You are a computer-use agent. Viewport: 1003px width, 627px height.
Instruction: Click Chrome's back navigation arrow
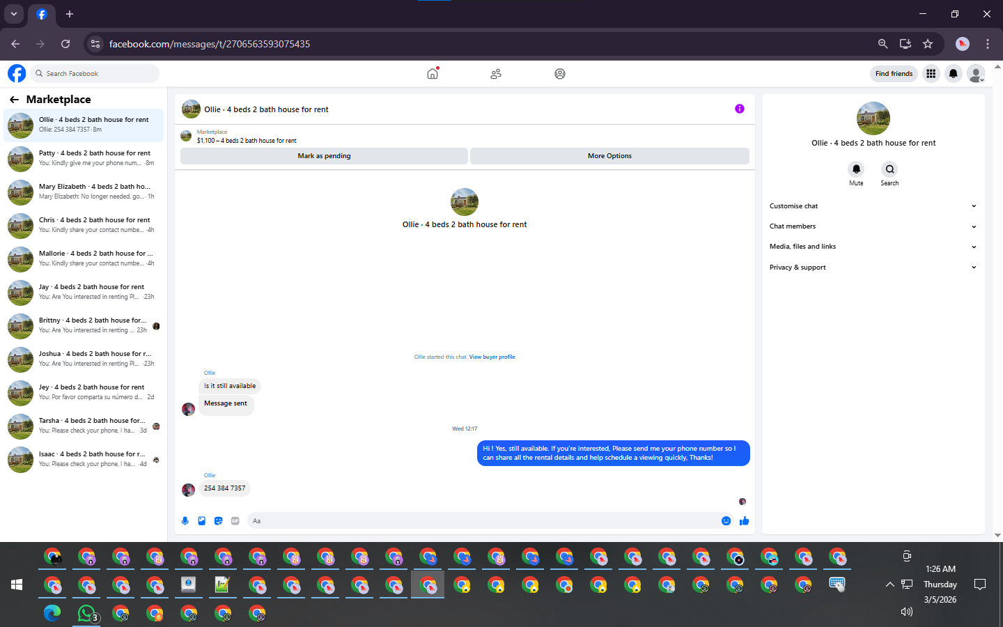pos(15,44)
